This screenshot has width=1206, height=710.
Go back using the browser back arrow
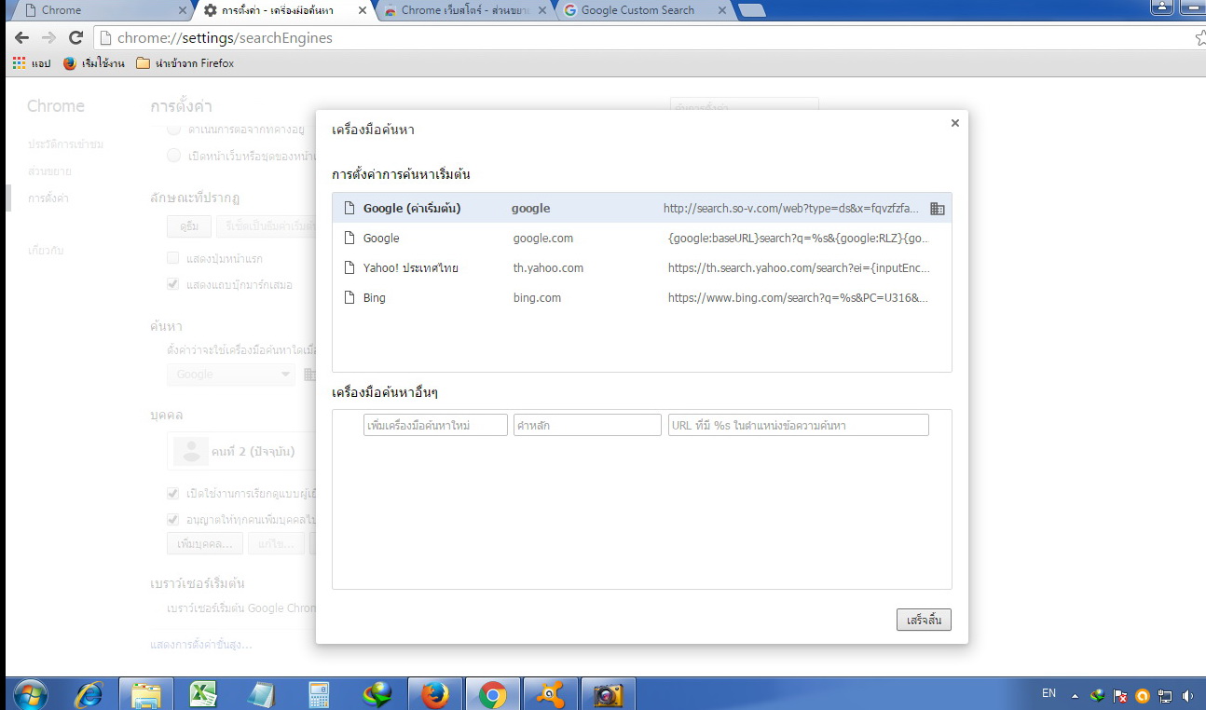[x=21, y=38]
